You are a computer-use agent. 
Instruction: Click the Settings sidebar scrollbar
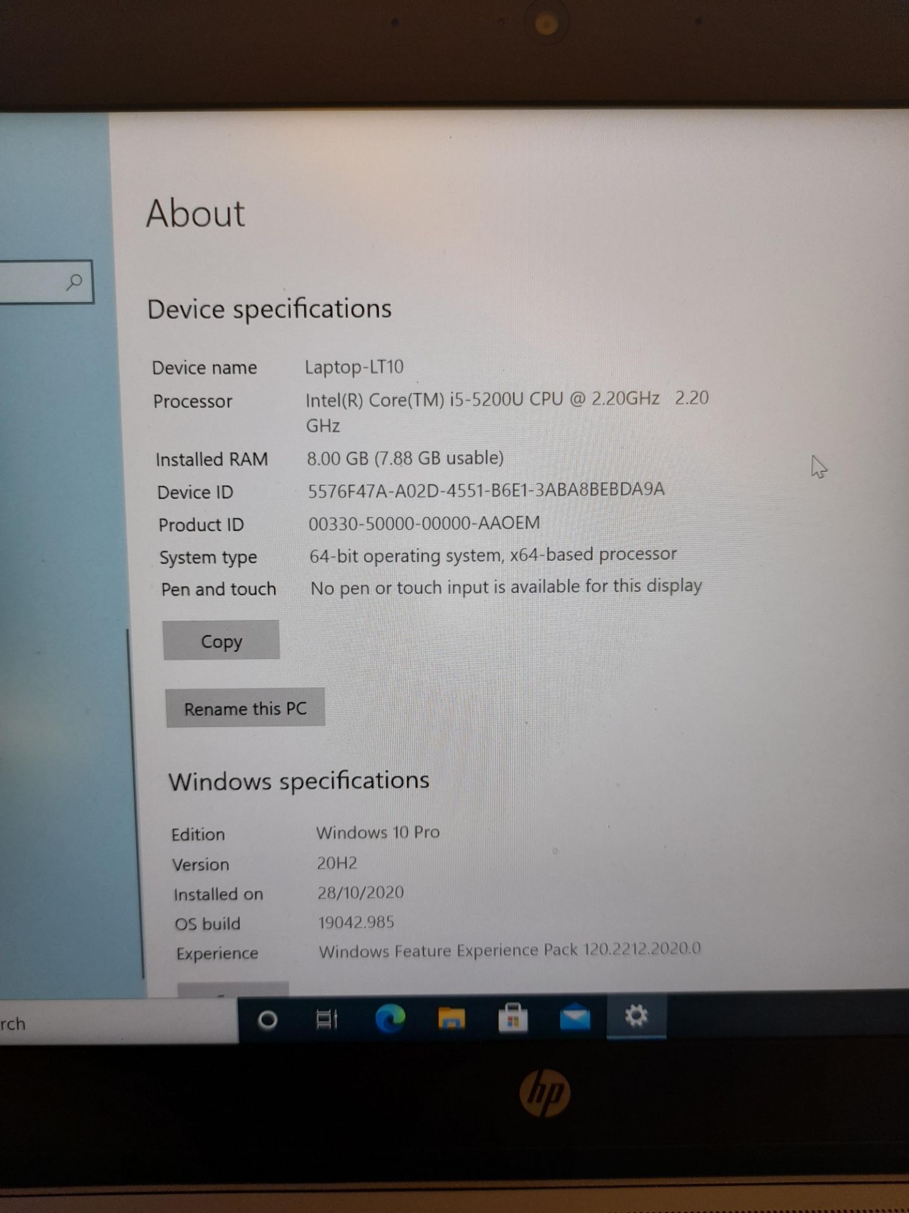[x=134, y=802]
